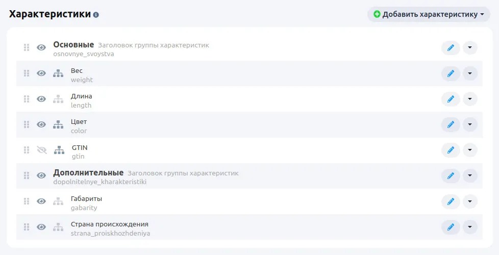This screenshot has height=255, width=499.
Task: Click the hierarchy icon beside Вес
Action: point(58,73)
